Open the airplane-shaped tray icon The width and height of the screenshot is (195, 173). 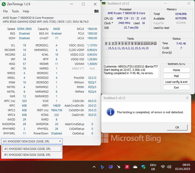119,167
